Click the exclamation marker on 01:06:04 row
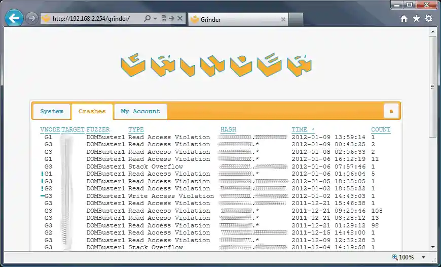This screenshot has width=441, height=267. [x=42, y=174]
